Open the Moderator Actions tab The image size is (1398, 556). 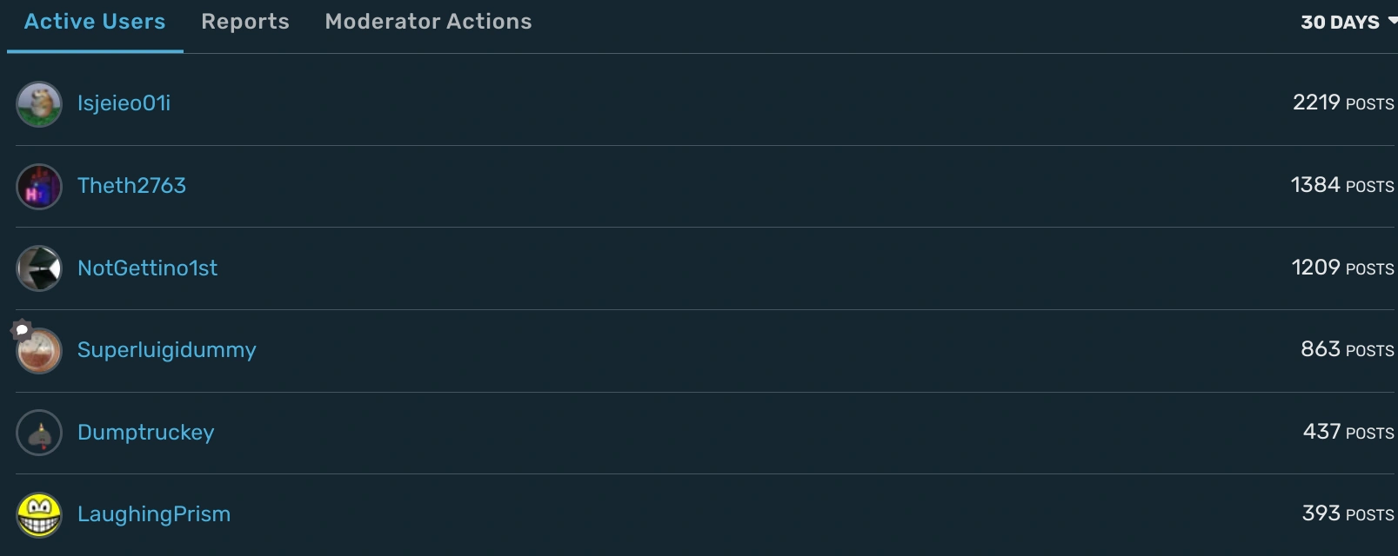pyautogui.click(x=428, y=22)
